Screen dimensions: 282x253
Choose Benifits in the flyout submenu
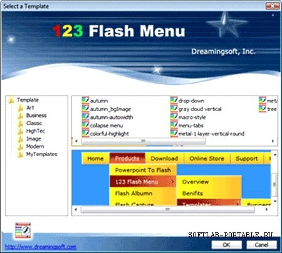pyautogui.click(x=209, y=193)
